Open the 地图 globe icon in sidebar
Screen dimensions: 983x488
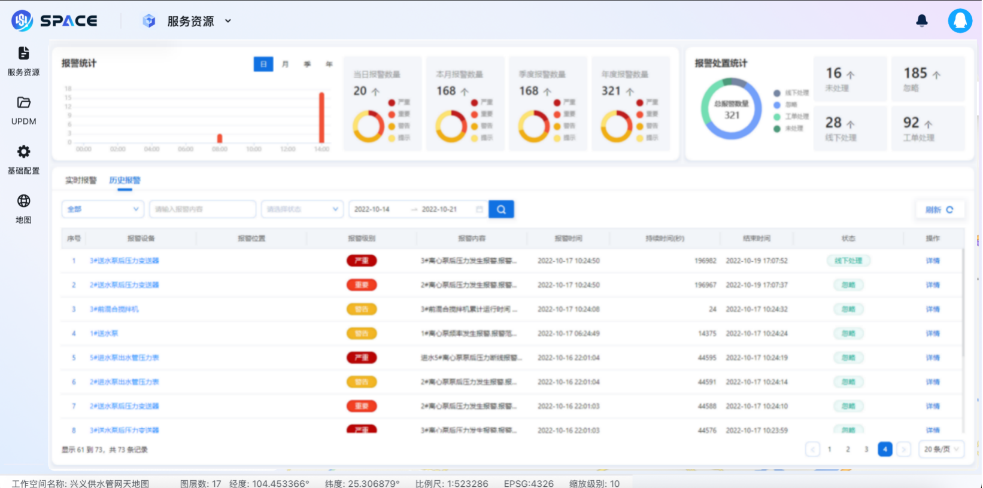(23, 200)
